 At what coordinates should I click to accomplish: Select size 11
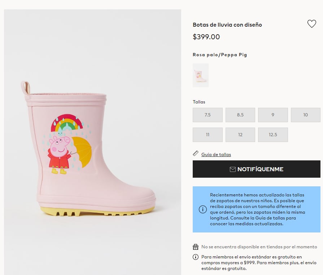(x=208, y=134)
